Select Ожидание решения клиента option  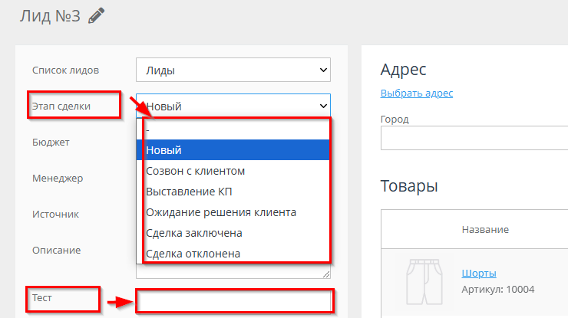pyautogui.click(x=233, y=211)
